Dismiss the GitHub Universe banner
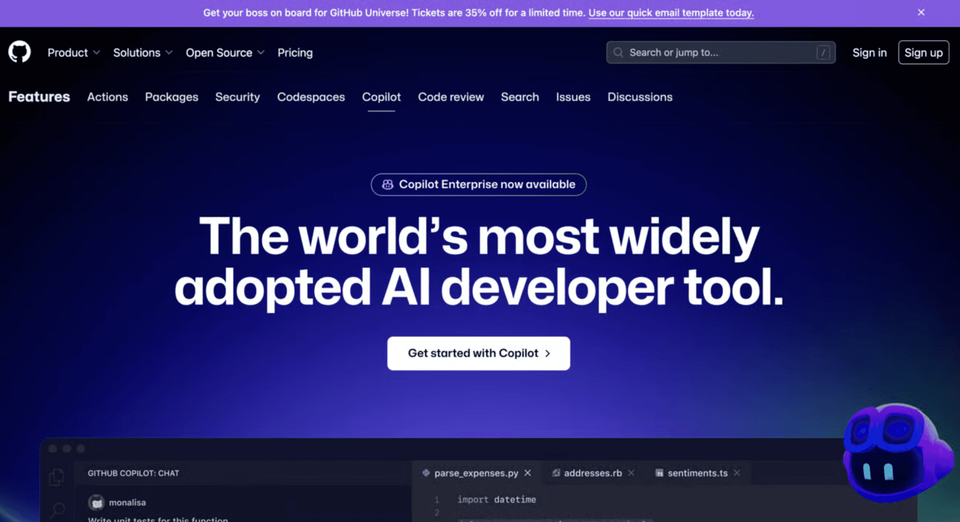 [x=921, y=12]
